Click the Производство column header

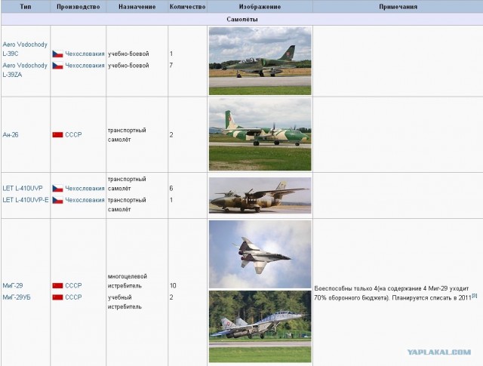78,7
